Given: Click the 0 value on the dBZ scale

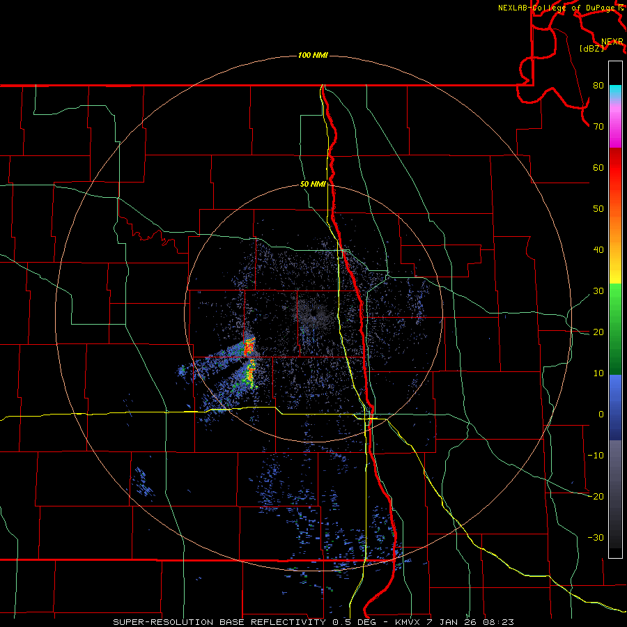Looking at the screenshot, I should click(x=601, y=415).
